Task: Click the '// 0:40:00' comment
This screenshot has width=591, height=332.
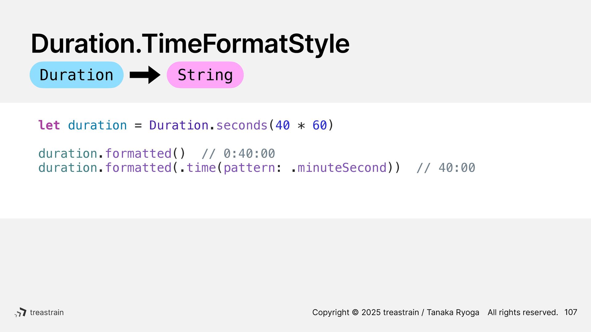Action: pyautogui.click(x=238, y=153)
